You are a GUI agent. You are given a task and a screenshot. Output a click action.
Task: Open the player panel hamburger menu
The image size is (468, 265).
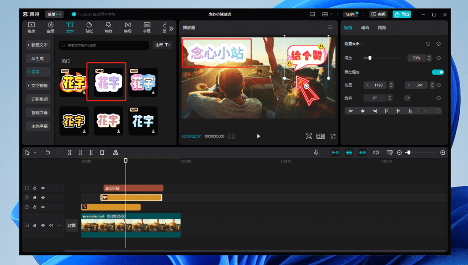pyautogui.click(x=330, y=27)
